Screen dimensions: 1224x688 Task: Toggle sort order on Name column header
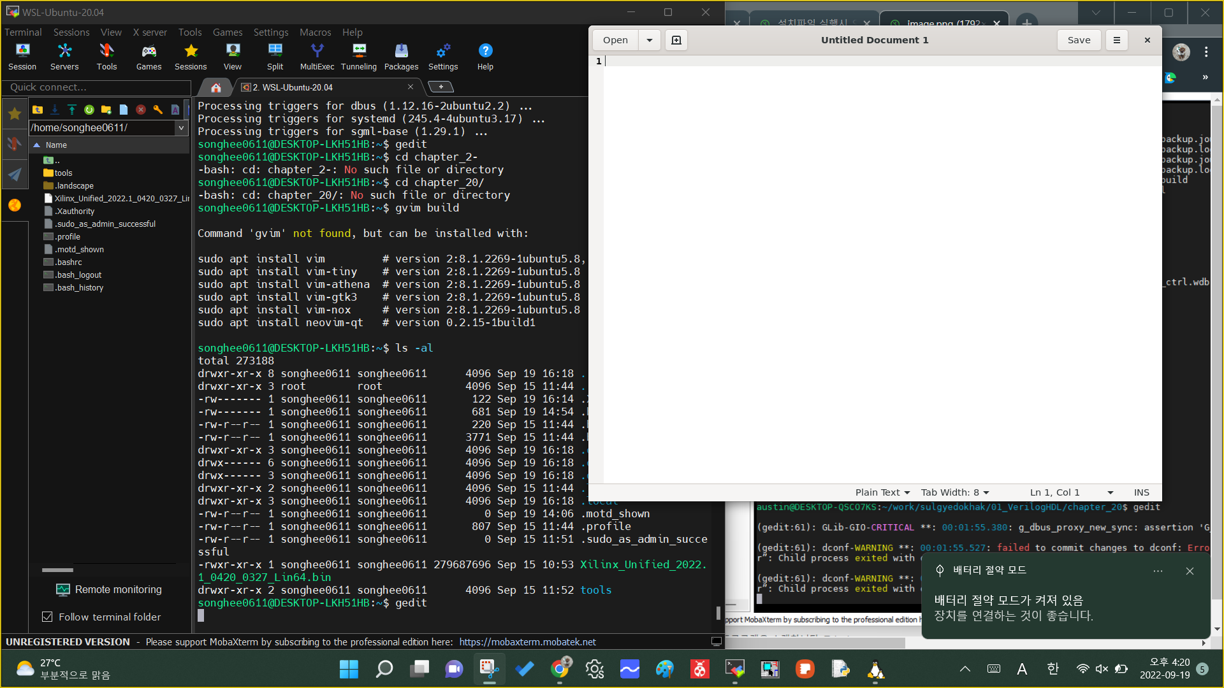[110, 145]
